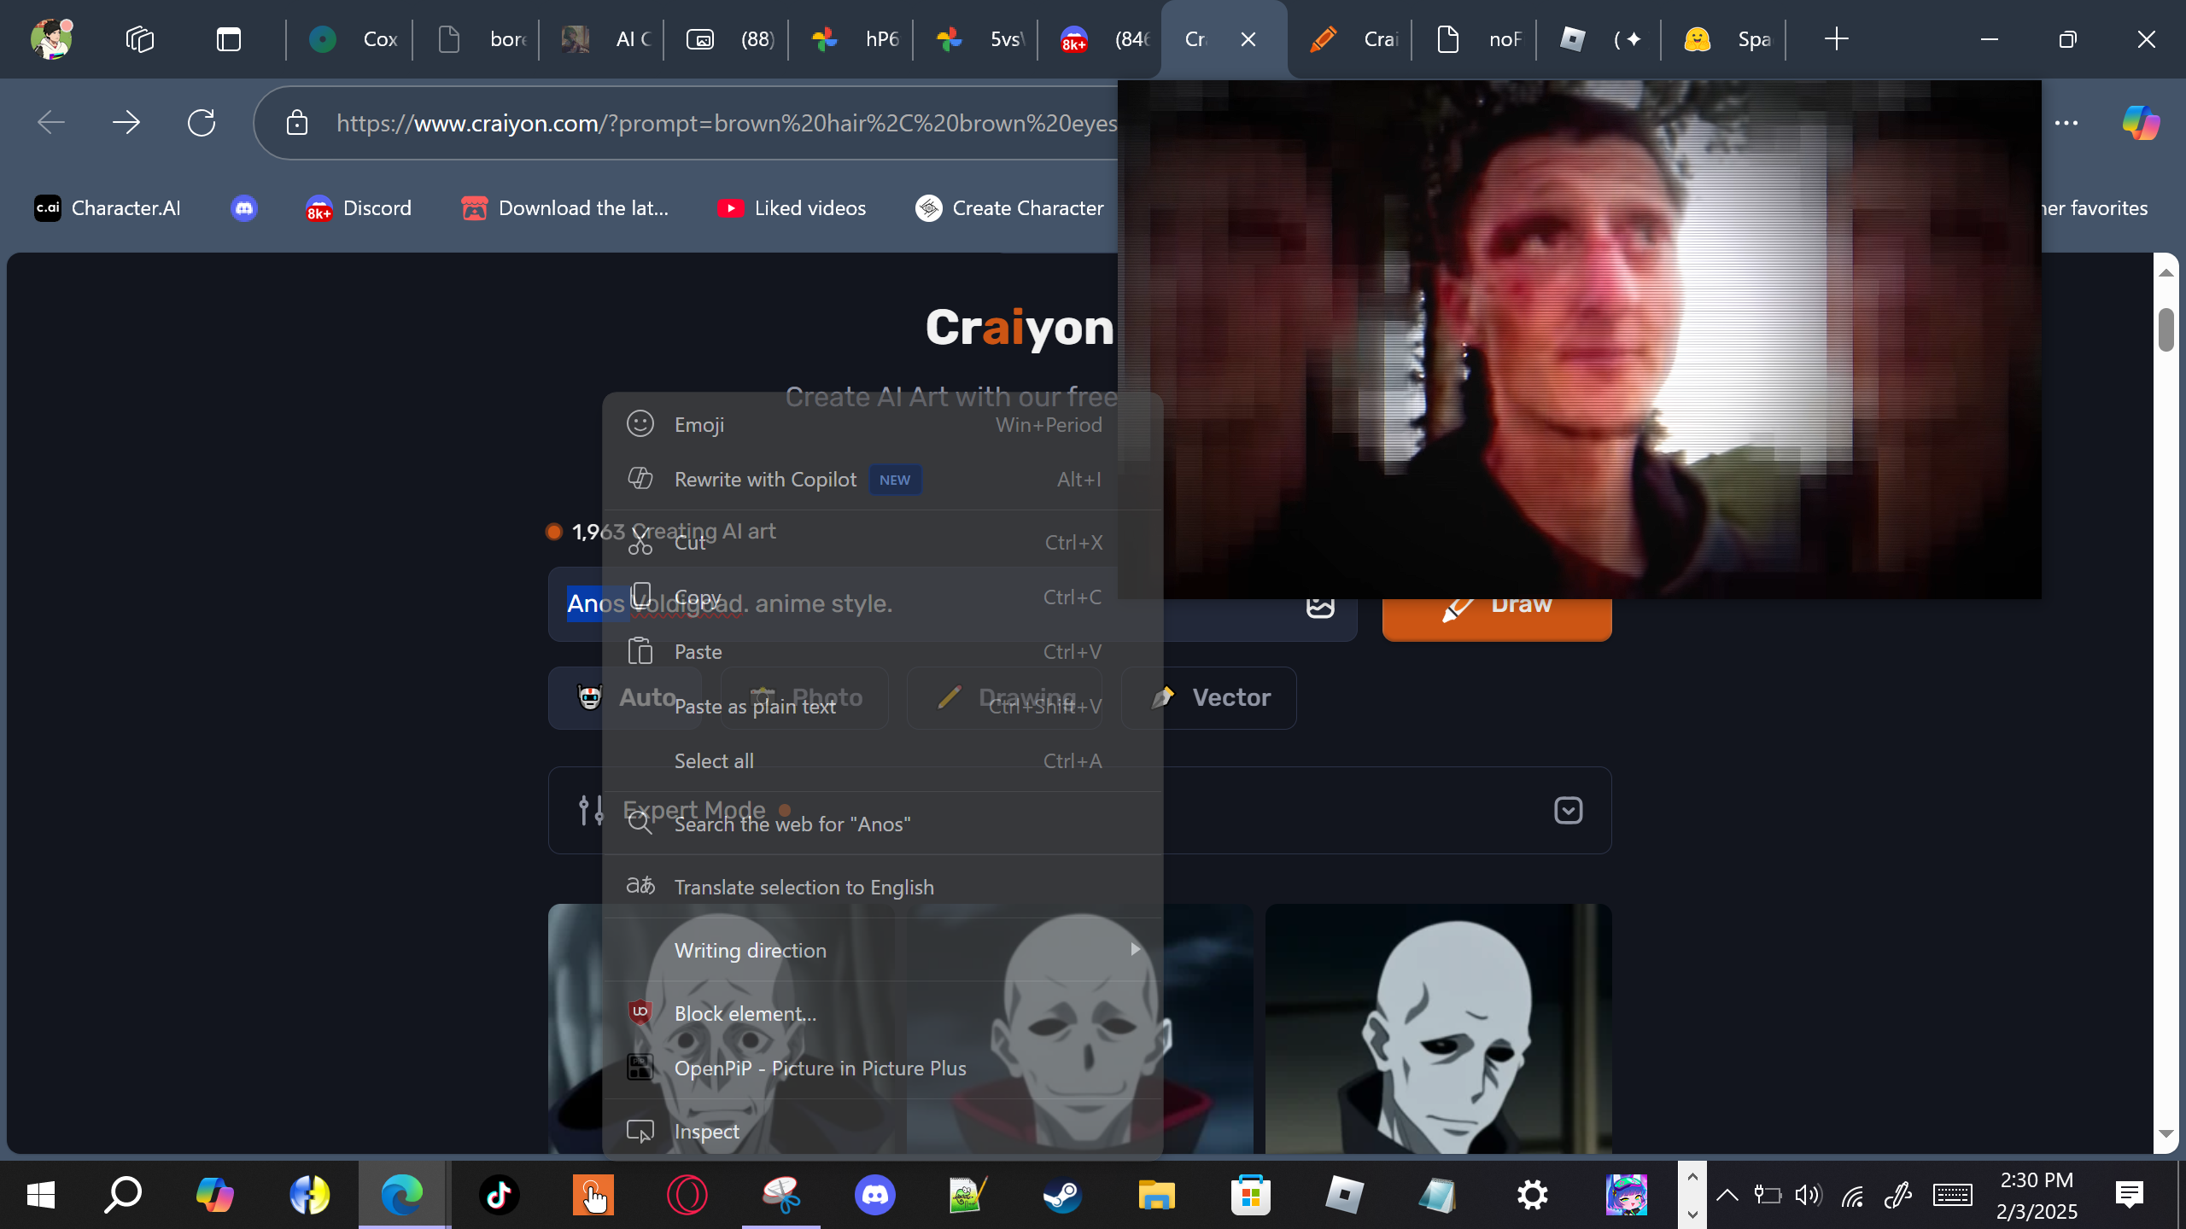This screenshot has height=1229, width=2186.
Task: Switch to the Cox tab
Action: tap(352, 39)
